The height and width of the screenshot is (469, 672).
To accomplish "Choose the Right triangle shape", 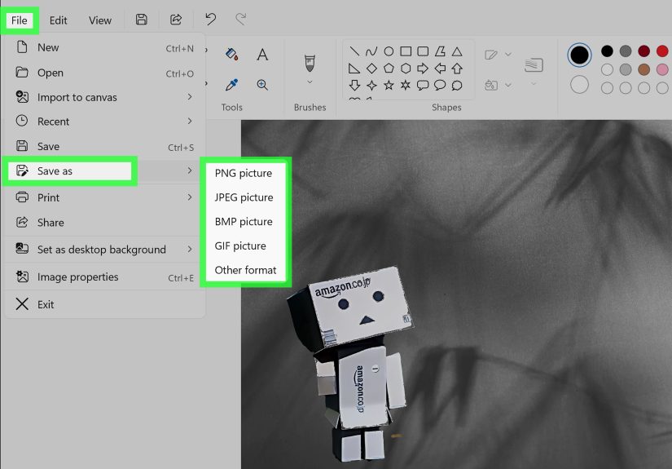I will point(354,69).
